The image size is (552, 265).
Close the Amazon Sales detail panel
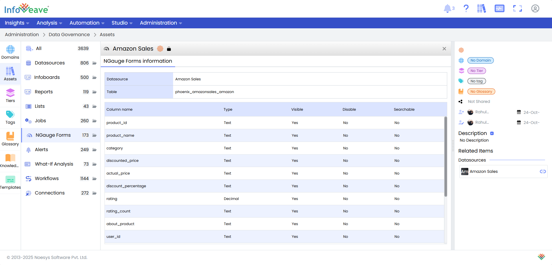pos(444,49)
